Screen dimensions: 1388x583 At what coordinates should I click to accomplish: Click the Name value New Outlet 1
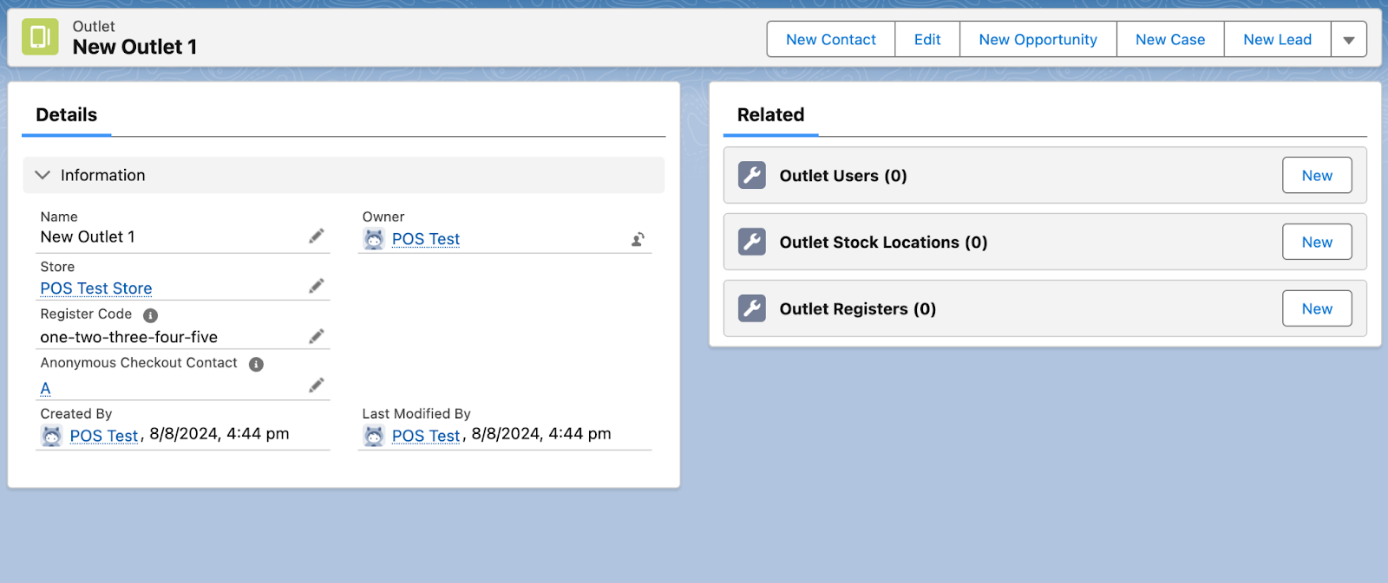pyautogui.click(x=88, y=236)
